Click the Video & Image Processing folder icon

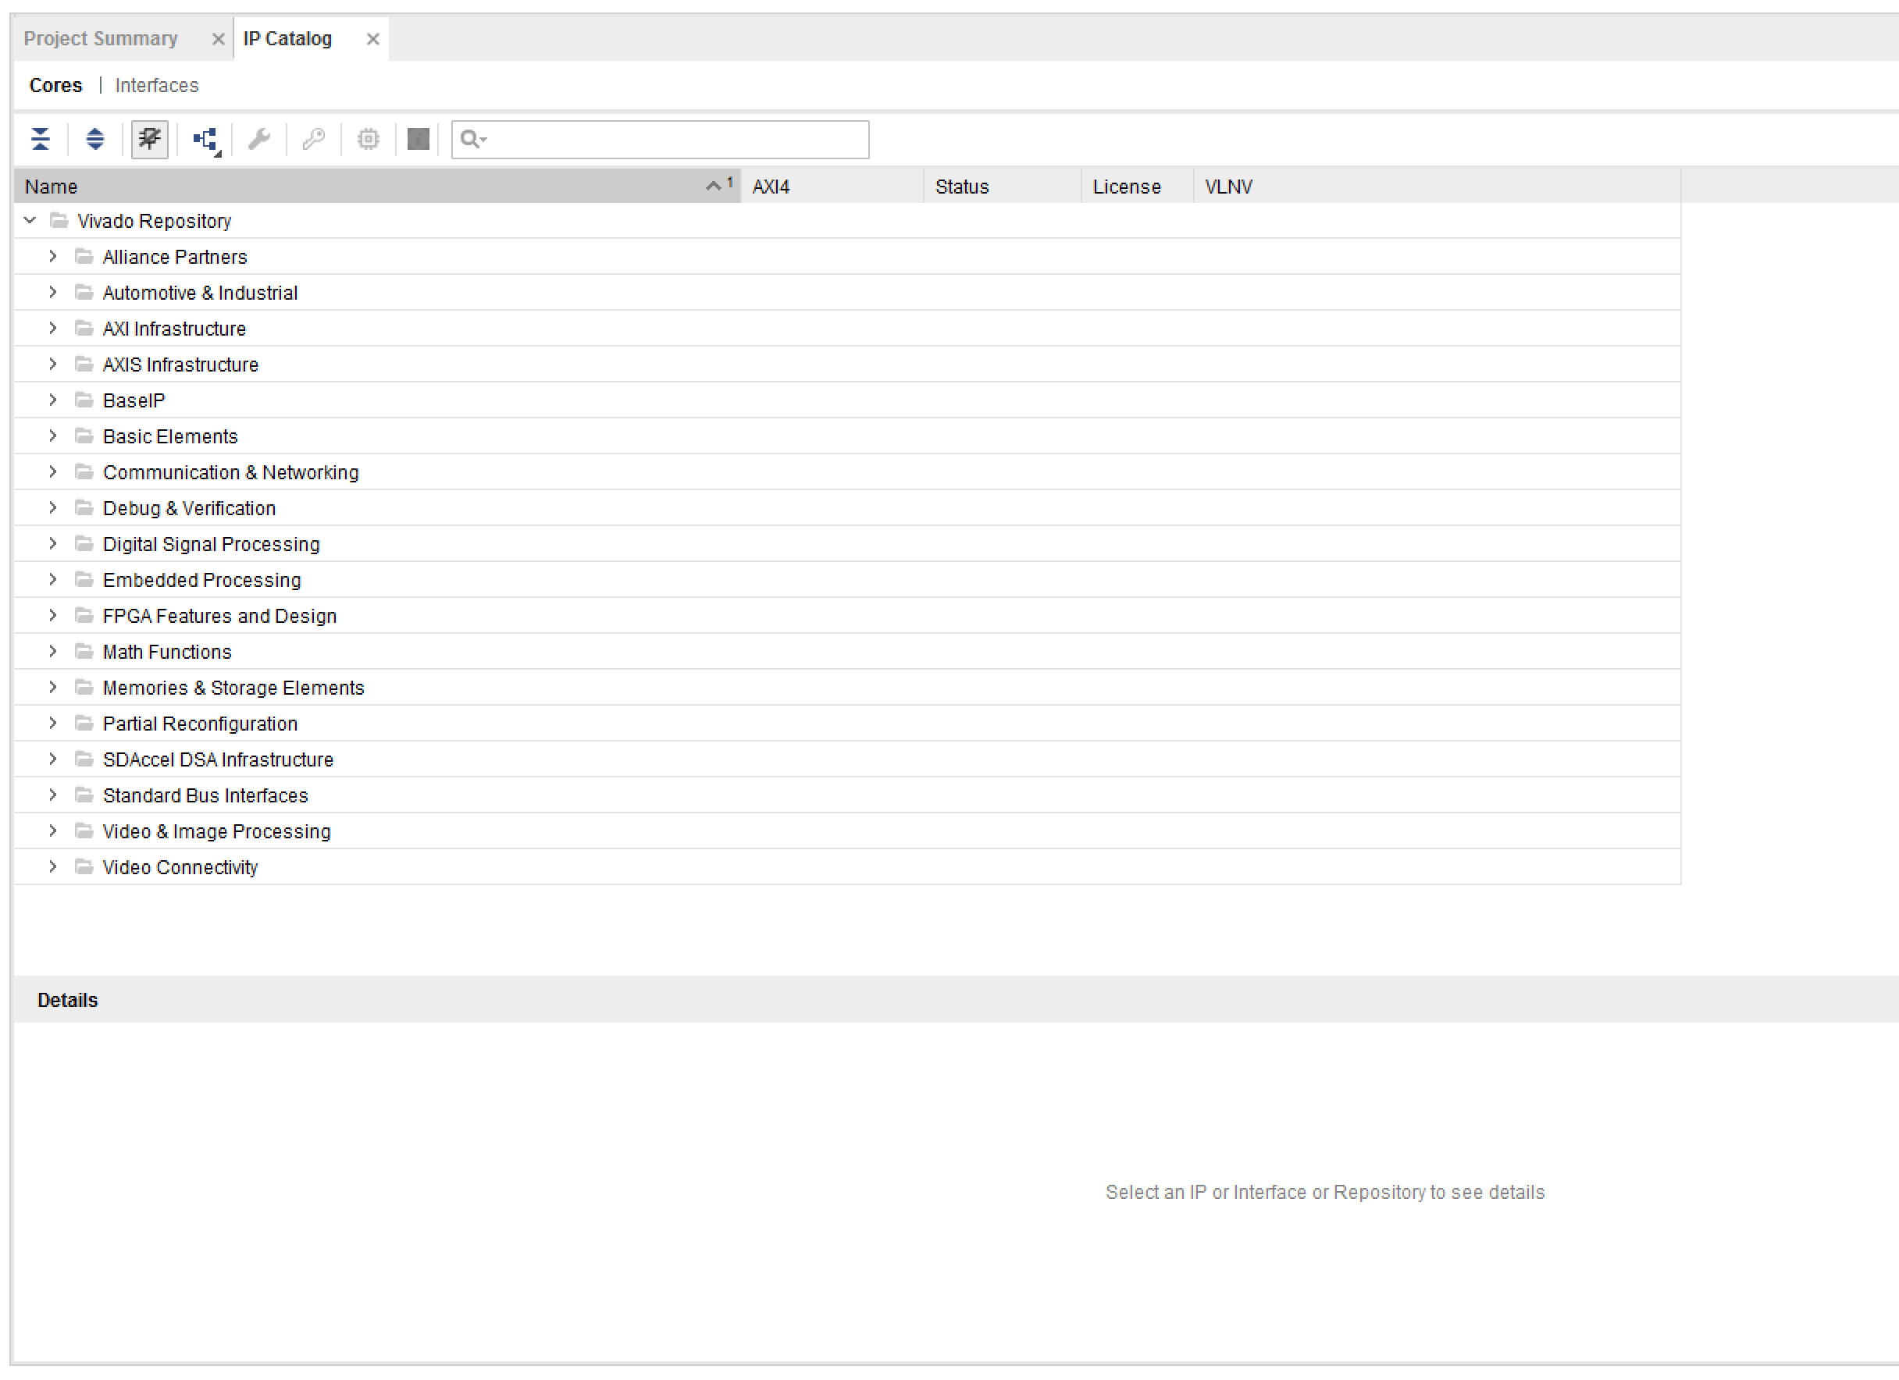pos(84,831)
